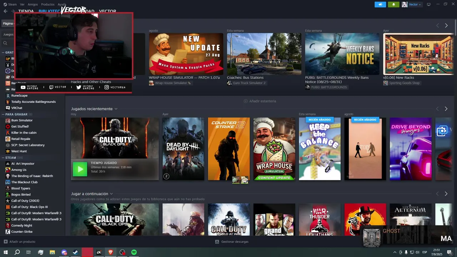457x257 pixels.
Task: Open the Amigos menu
Action: pyautogui.click(x=32, y=4)
